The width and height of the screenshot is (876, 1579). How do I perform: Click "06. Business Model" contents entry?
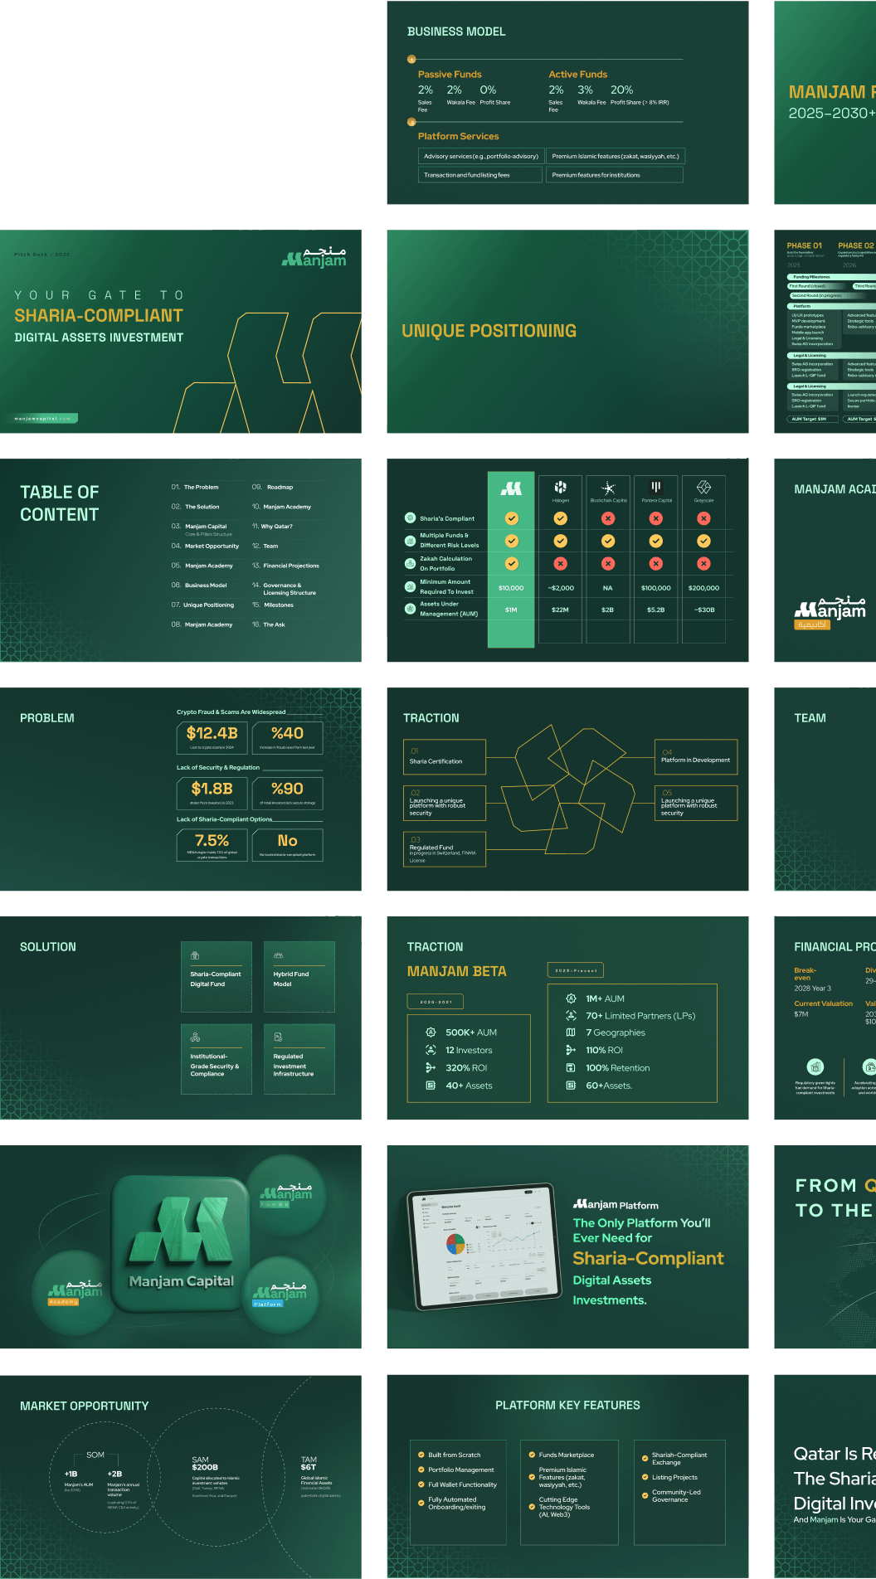(199, 585)
